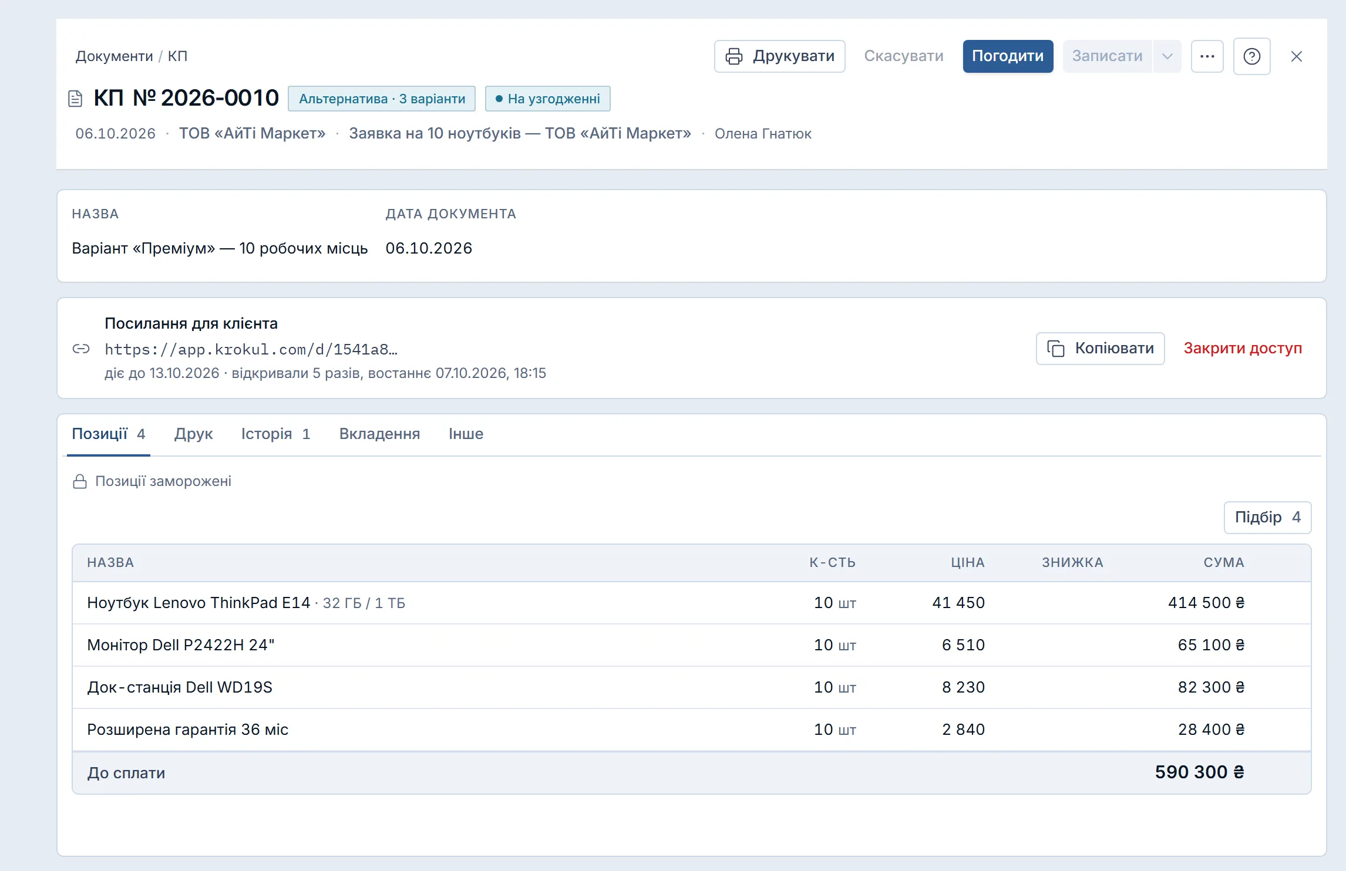The height and width of the screenshot is (871, 1346).
Task: Click the total 590 300 ₴
Action: click(x=1199, y=772)
